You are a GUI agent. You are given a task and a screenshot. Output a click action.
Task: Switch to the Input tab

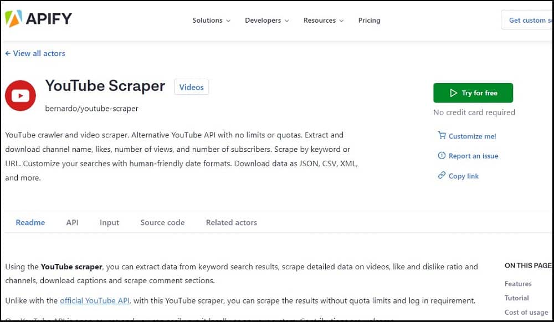(109, 222)
